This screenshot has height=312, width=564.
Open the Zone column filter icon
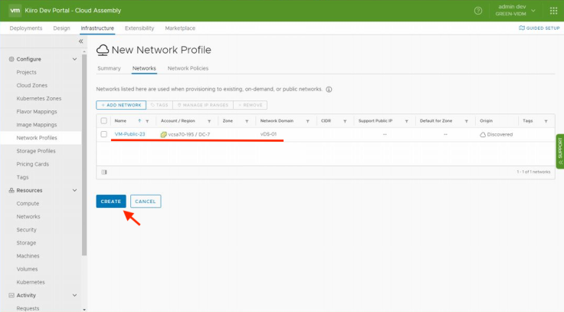pos(247,121)
